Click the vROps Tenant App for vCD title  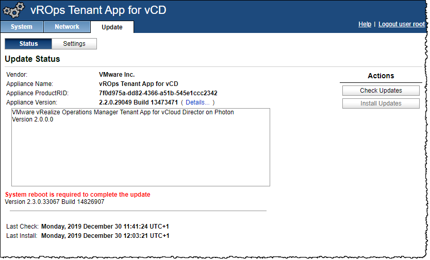(x=98, y=10)
